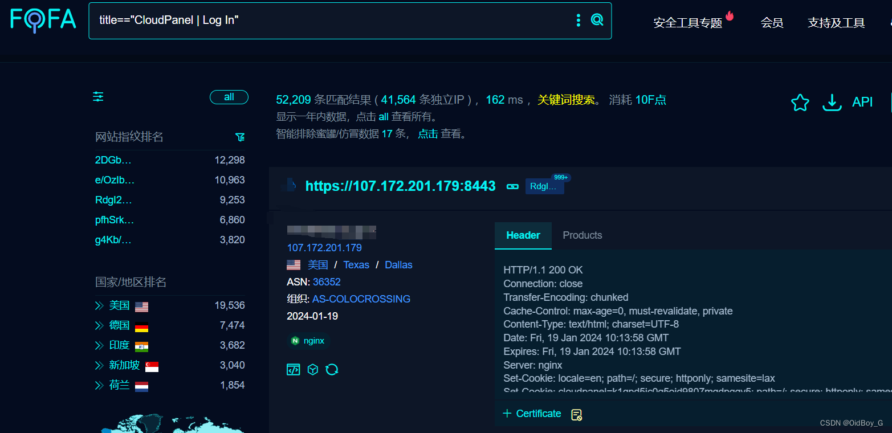Click the refresh icon under nginx

click(332, 370)
